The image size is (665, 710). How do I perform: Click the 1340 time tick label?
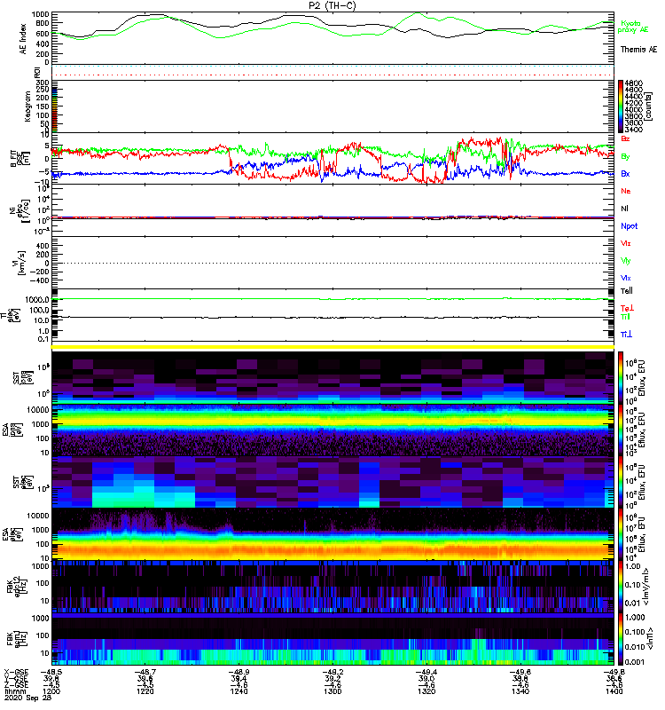coord(520,691)
